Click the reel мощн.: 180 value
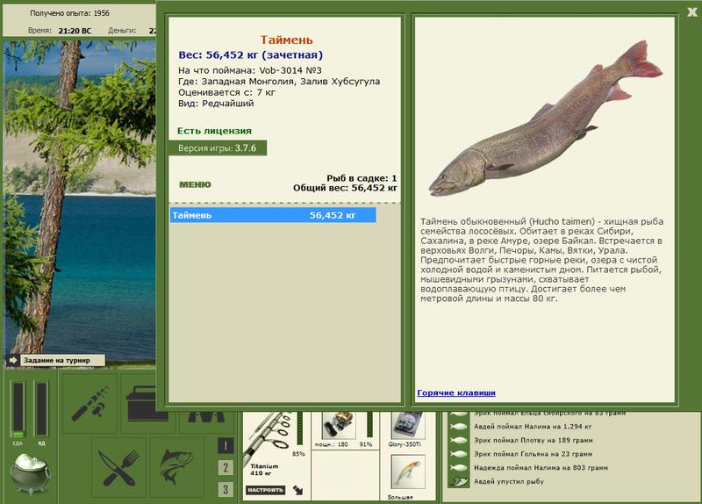The height and width of the screenshot is (504, 702). pyautogui.click(x=332, y=444)
